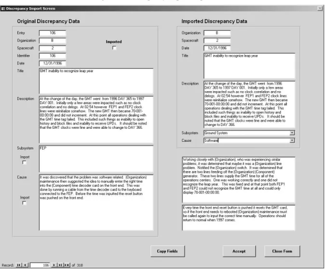Click the Close Form button
This screenshot has width=326, height=272.
coord(282,251)
